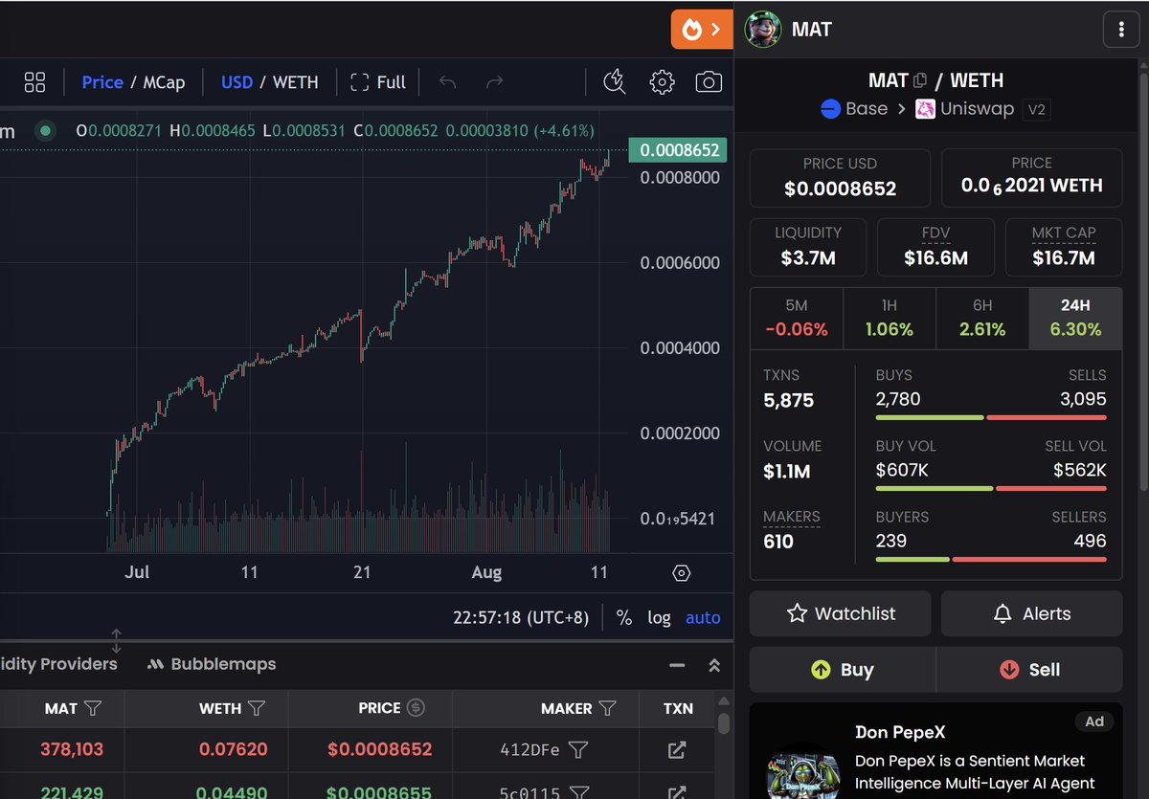This screenshot has height=799, width=1149.
Task: Copy the MAT token address
Action: (x=920, y=80)
